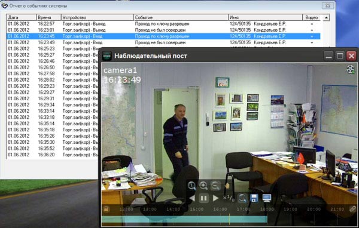Switch to live view monitor icon
The height and width of the screenshot is (228, 359).
[267, 198]
